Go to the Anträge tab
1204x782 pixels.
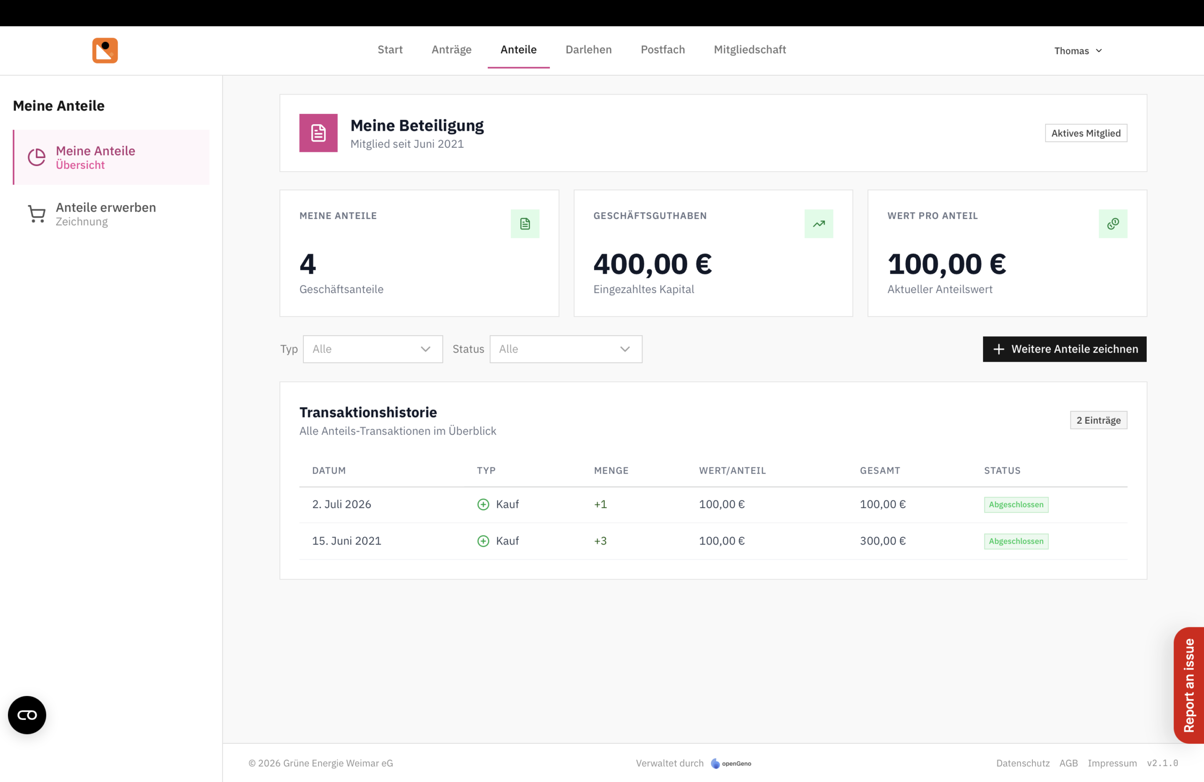click(x=451, y=49)
